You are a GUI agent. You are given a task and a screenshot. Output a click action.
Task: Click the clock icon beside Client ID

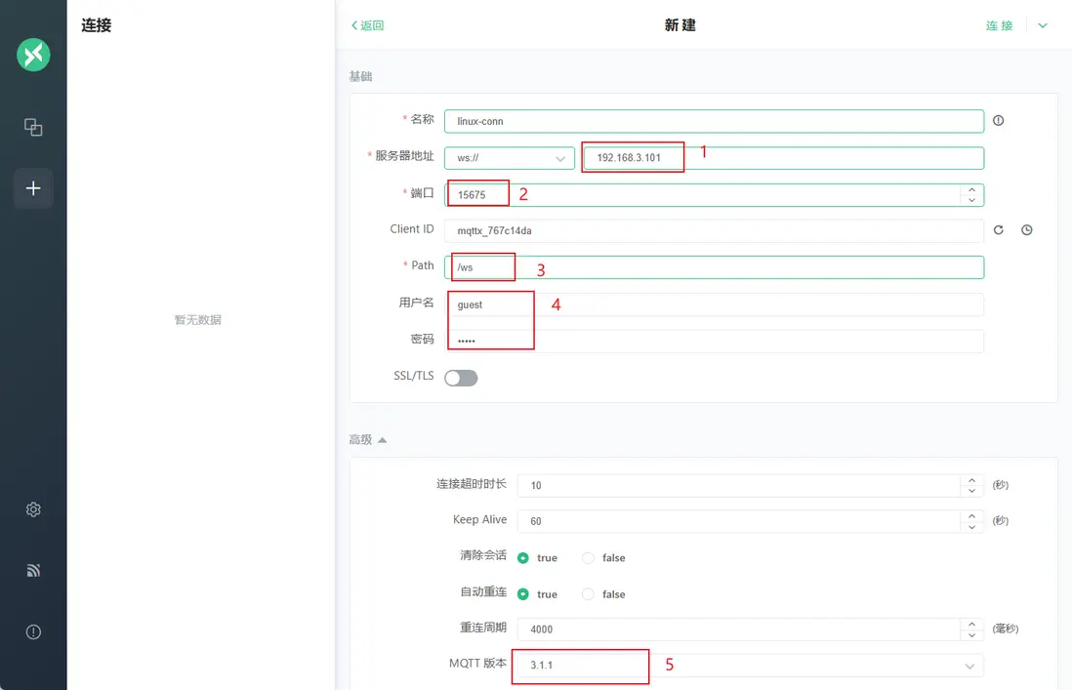coord(1027,230)
